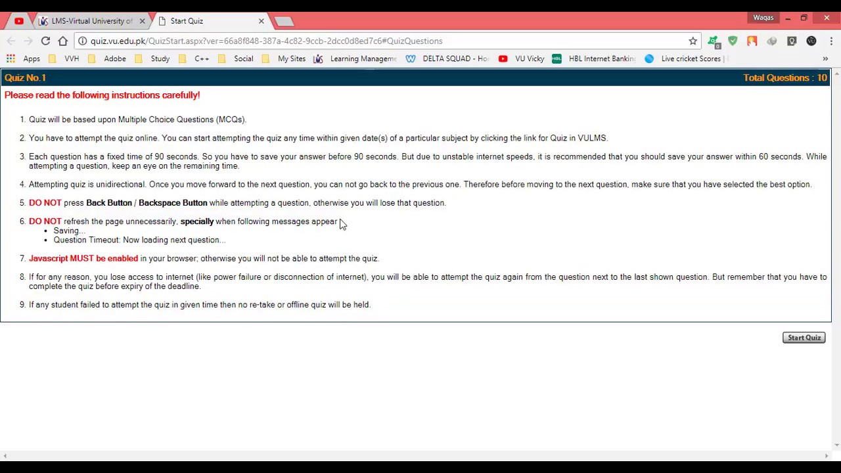The image size is (841, 473).
Task: Close the Start Quiz tab
Action: coord(261,21)
